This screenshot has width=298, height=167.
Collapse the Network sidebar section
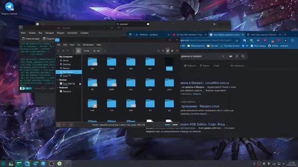[58, 88]
